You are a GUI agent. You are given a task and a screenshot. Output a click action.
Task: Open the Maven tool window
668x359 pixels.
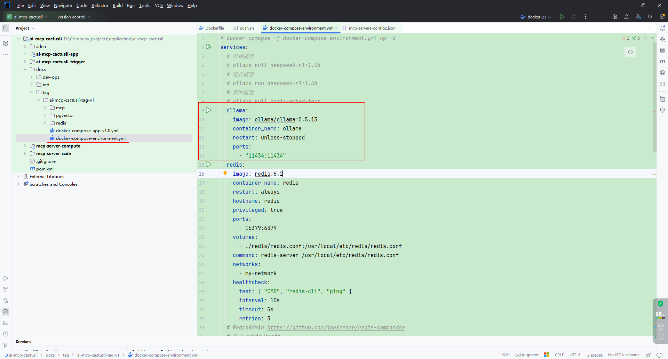pos(662,62)
